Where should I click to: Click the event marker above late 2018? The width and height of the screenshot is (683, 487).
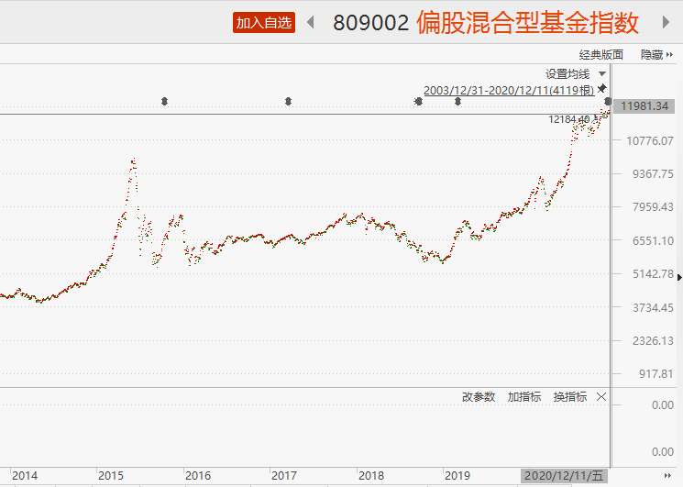pos(418,102)
